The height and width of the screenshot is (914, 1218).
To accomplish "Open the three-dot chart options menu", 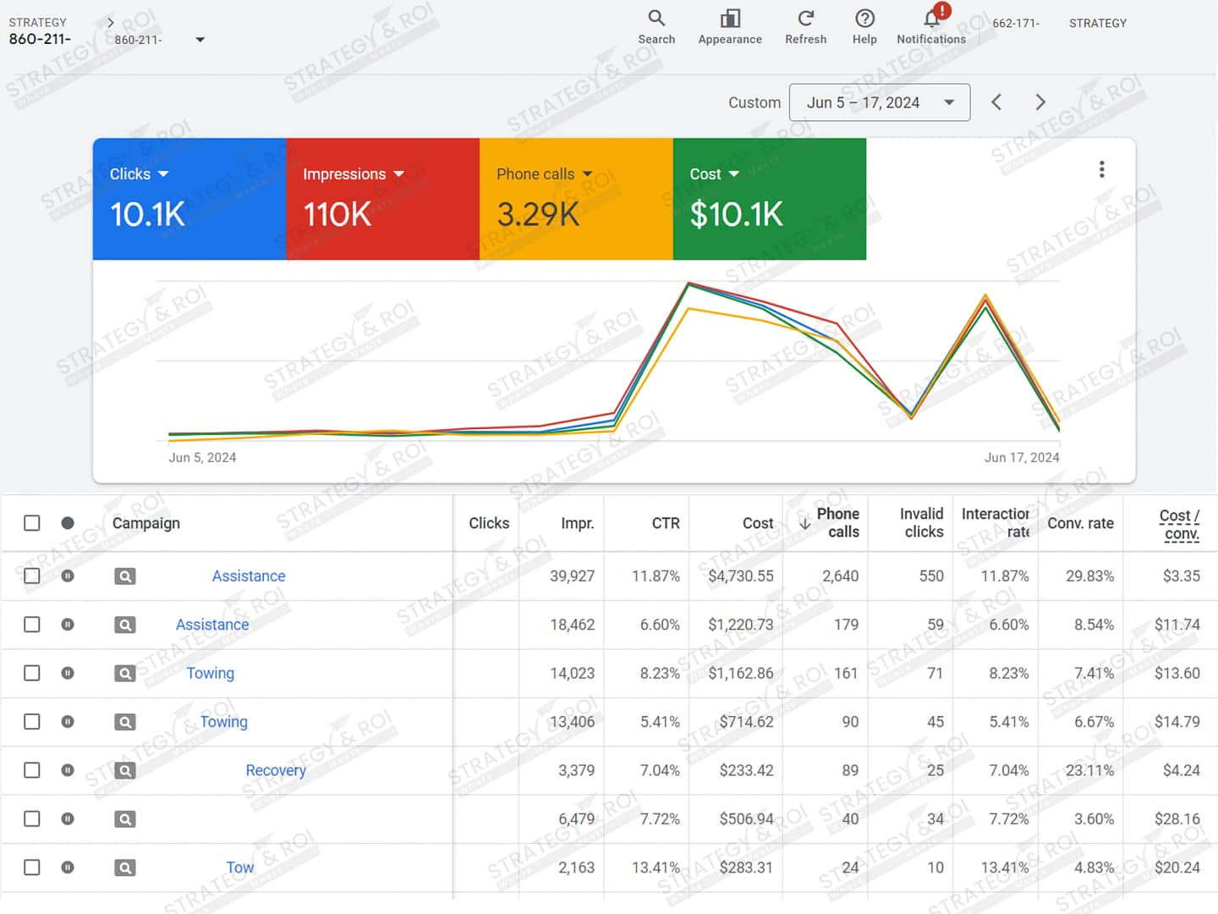I will (1101, 169).
